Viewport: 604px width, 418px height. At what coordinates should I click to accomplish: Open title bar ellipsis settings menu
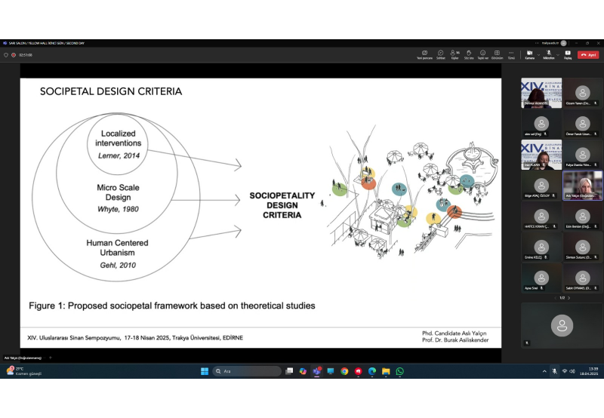pyautogui.click(x=537, y=43)
